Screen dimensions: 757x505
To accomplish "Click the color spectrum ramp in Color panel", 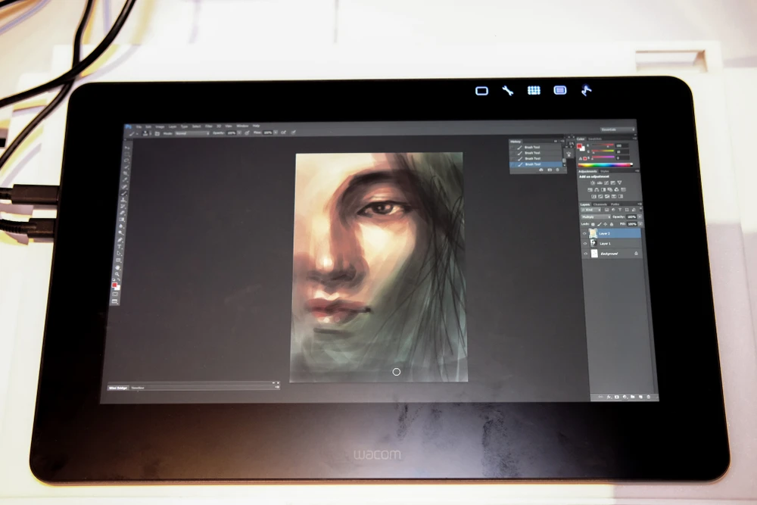I will pyautogui.click(x=606, y=164).
